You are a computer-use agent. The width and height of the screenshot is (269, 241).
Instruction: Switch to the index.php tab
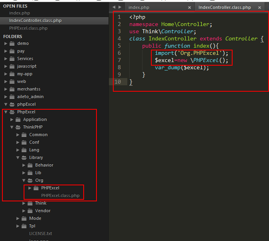click(x=139, y=7)
